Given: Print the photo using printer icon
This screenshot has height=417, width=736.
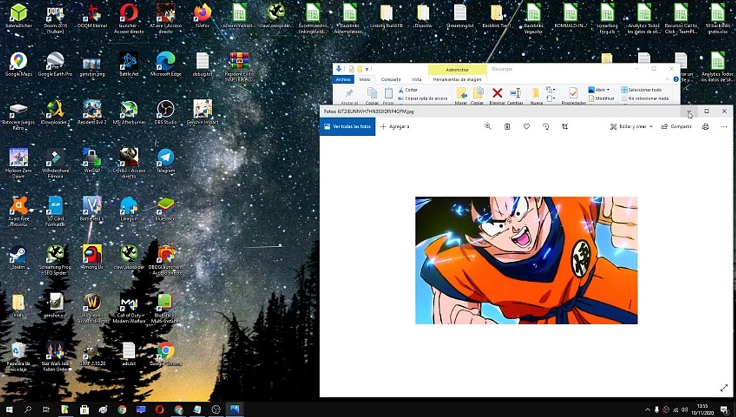Looking at the screenshot, I should point(705,126).
